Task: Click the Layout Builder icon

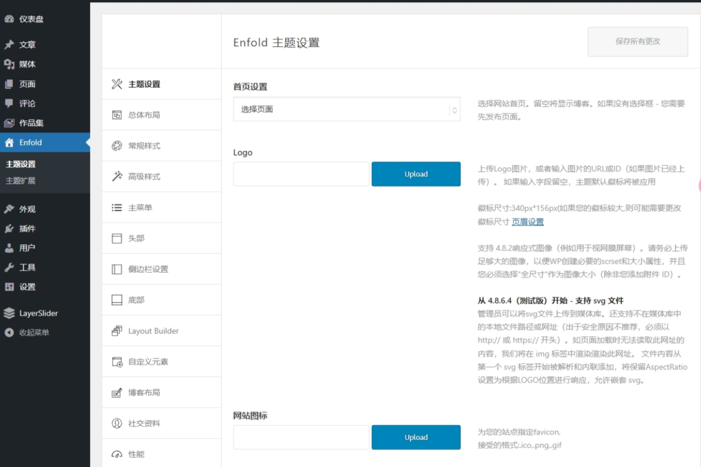Action: point(116,331)
